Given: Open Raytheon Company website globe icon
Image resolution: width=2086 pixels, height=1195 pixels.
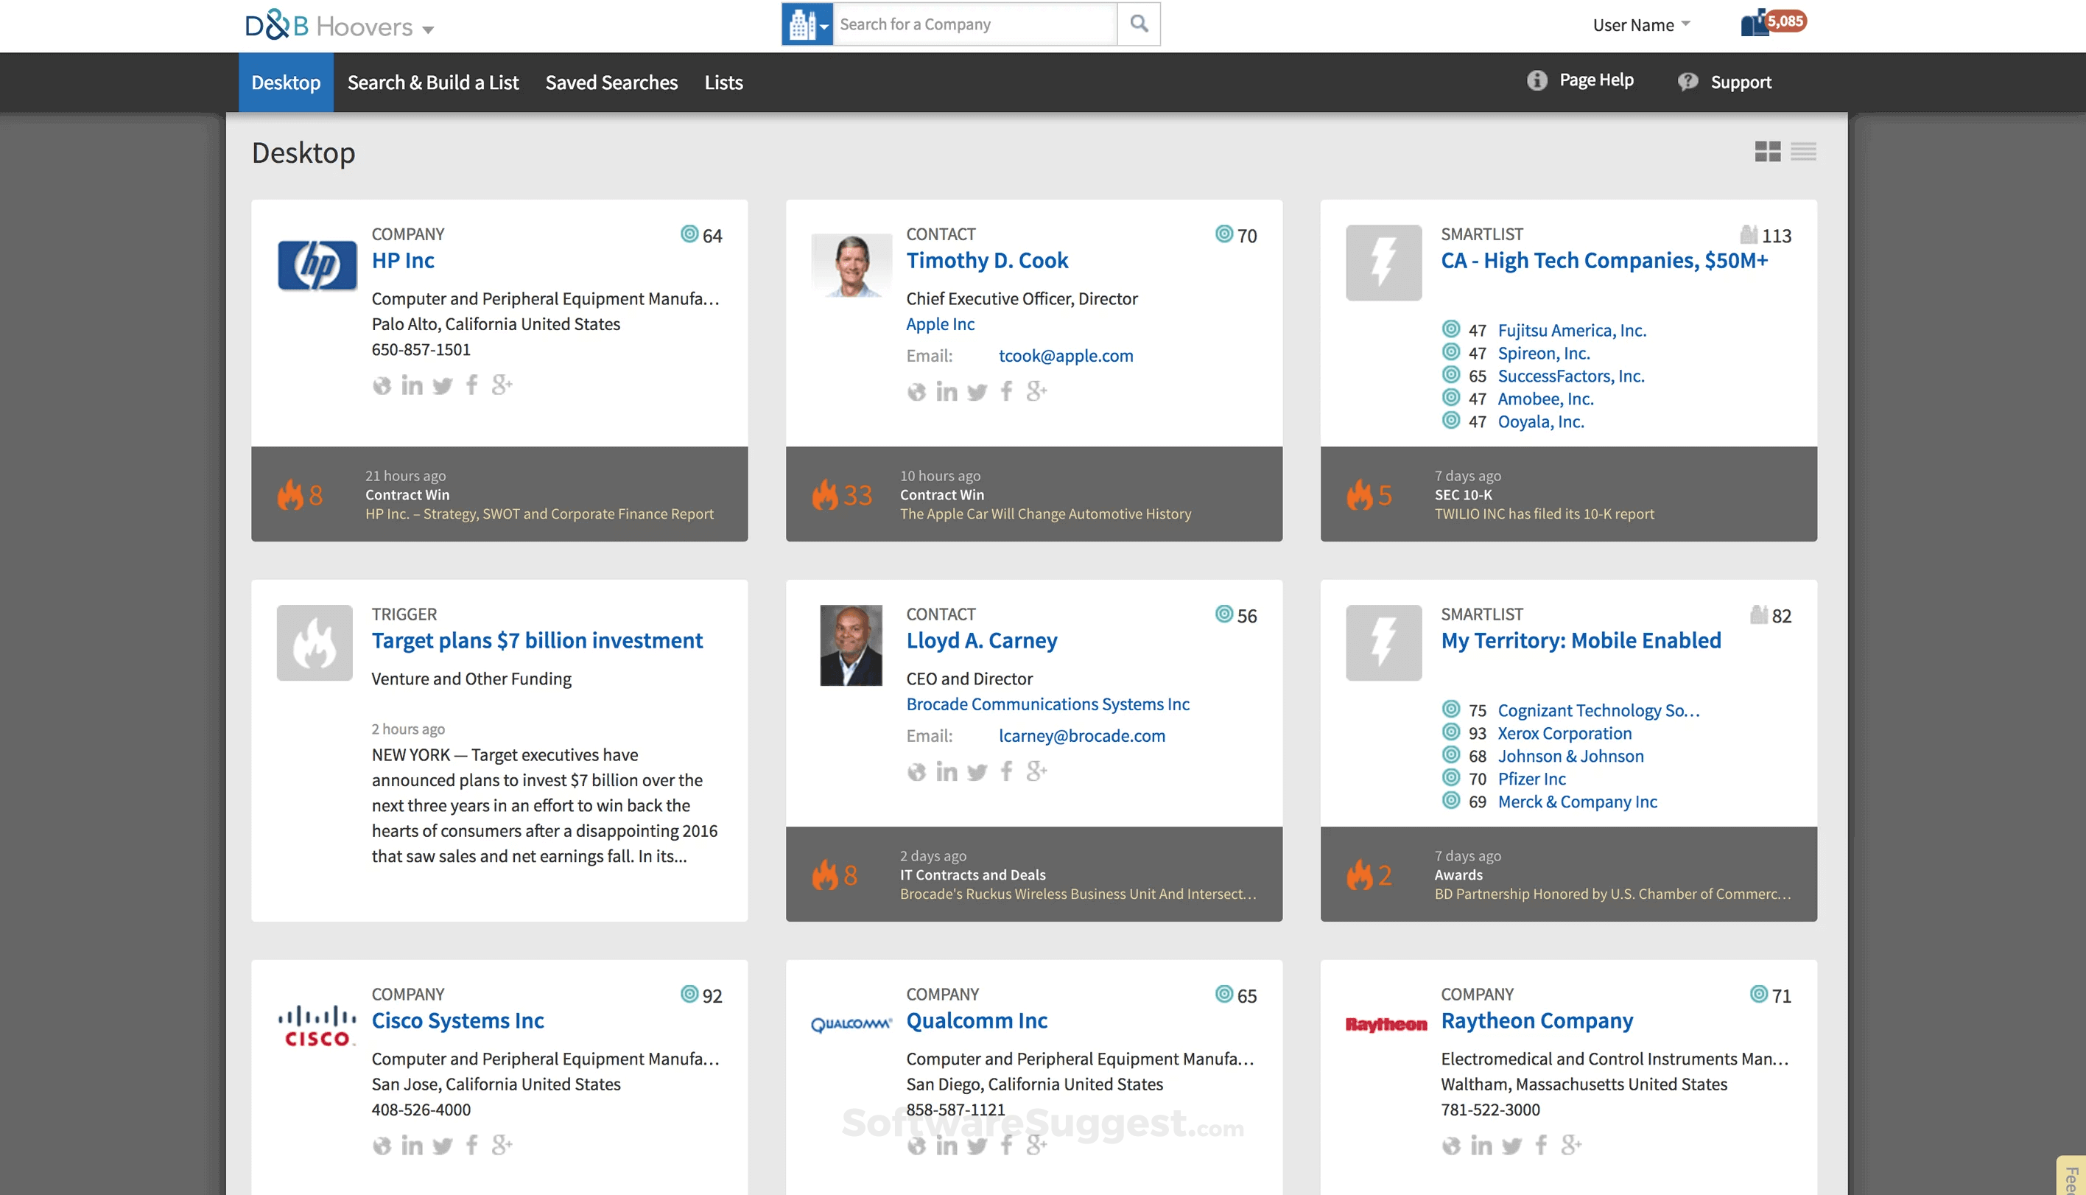Looking at the screenshot, I should click(1450, 1145).
